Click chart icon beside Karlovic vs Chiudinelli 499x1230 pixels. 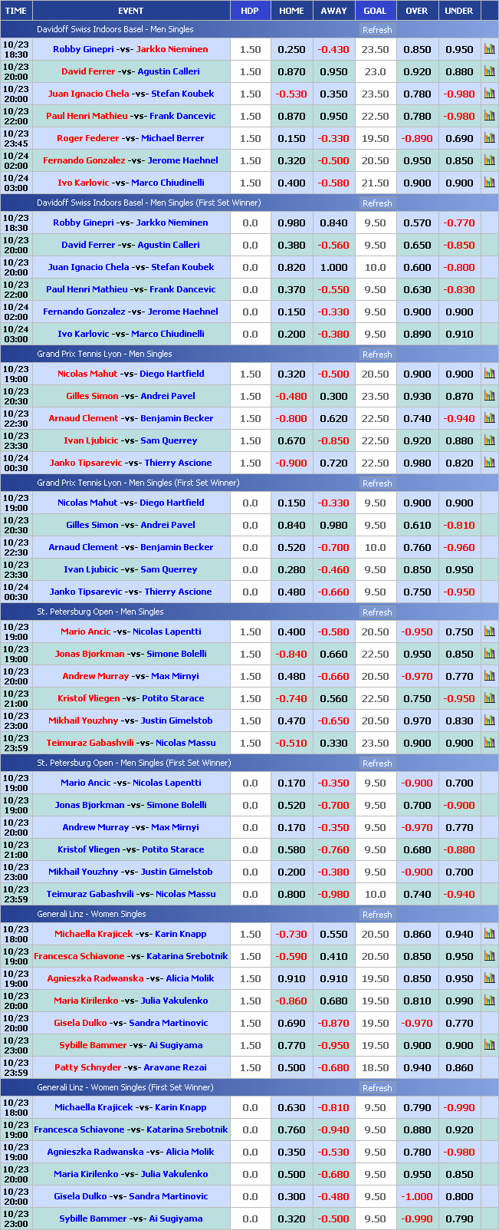(489, 183)
